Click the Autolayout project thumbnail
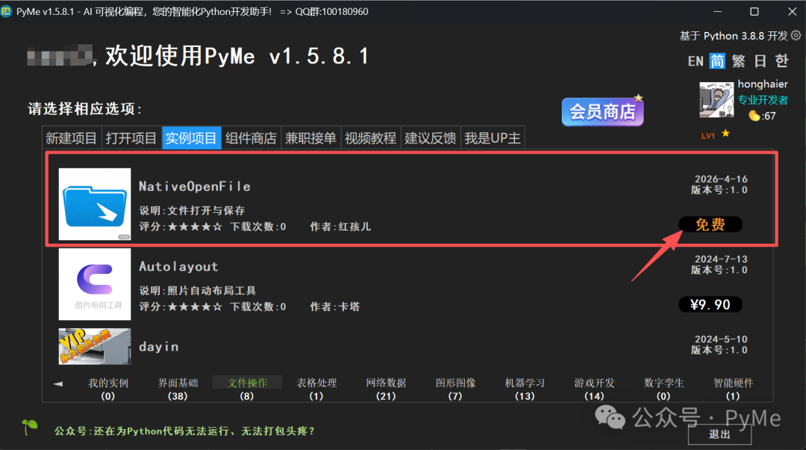Image resolution: width=806 pixels, height=450 pixels. (x=95, y=284)
